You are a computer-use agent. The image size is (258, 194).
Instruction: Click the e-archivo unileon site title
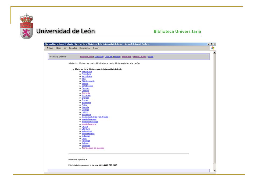[x=58, y=57]
